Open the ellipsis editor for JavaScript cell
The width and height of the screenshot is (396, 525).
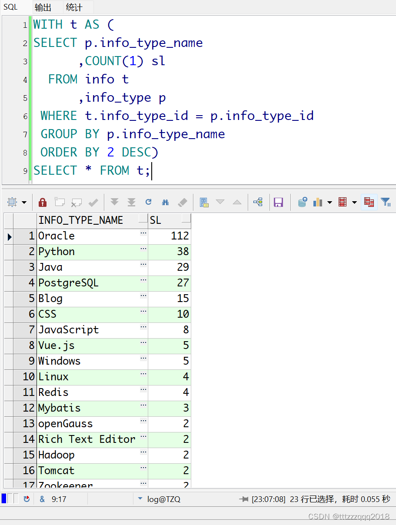point(143,327)
